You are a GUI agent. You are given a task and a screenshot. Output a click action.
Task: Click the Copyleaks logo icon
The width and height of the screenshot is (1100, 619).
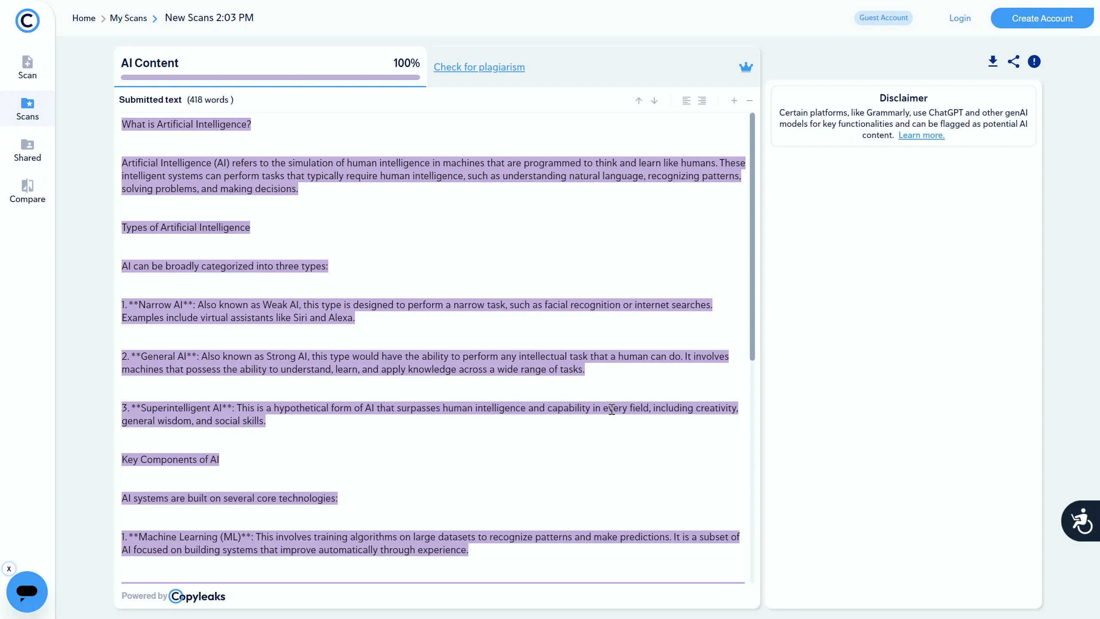point(27,20)
